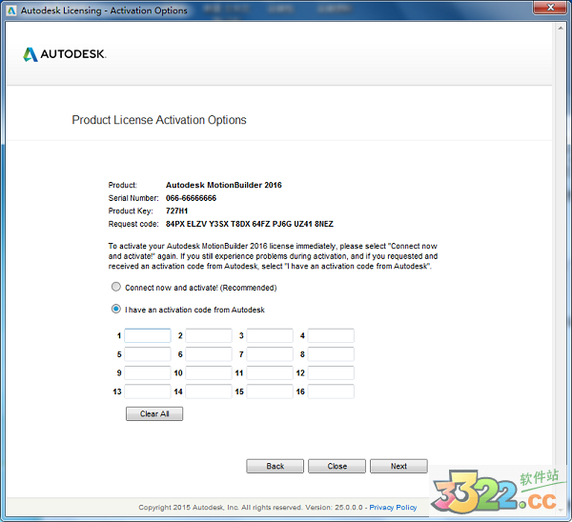Click activation code field 10

click(209, 372)
